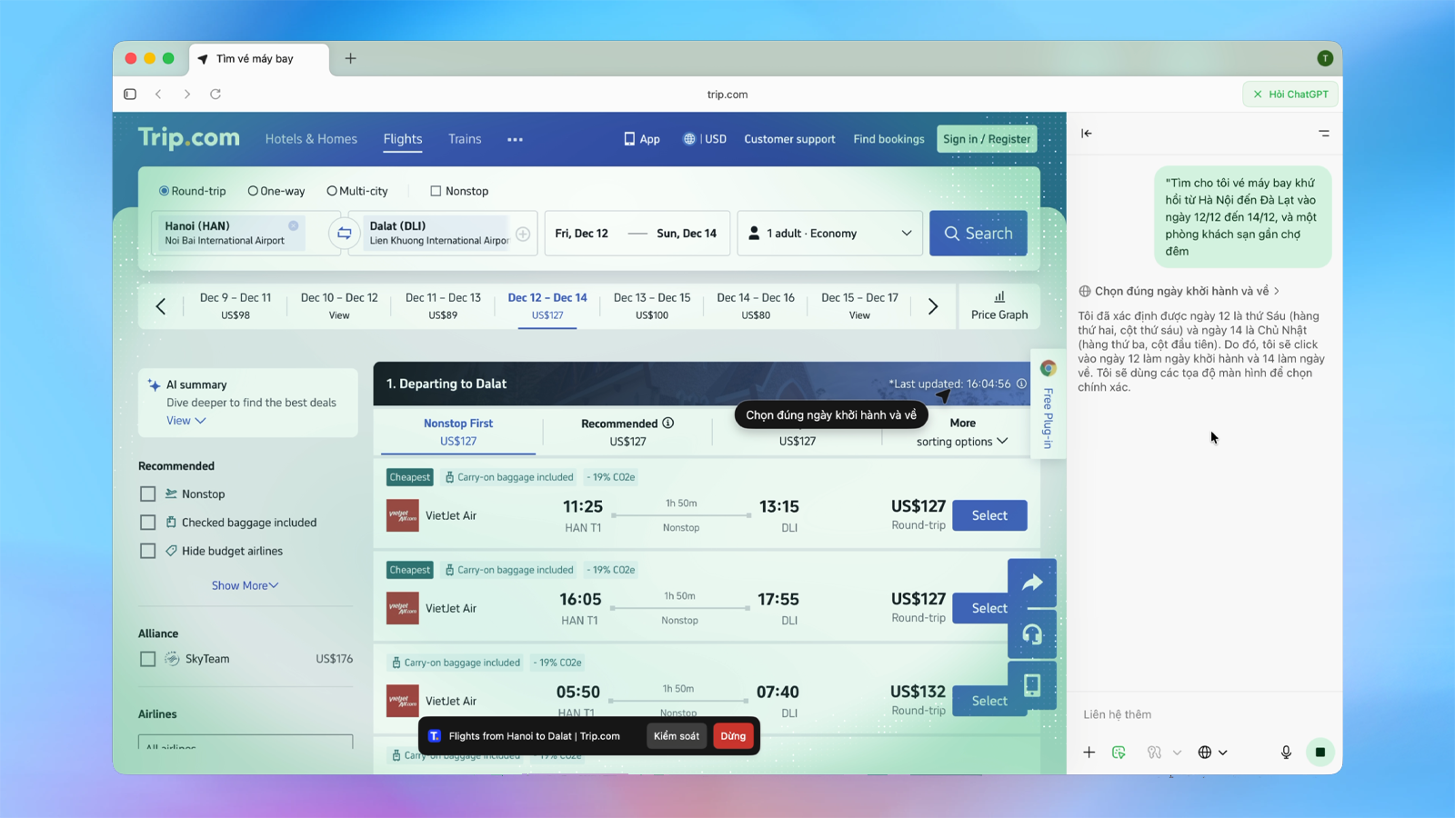The image size is (1455, 818).
Task: Enable the Nonstop search checkbox
Action: click(x=436, y=192)
